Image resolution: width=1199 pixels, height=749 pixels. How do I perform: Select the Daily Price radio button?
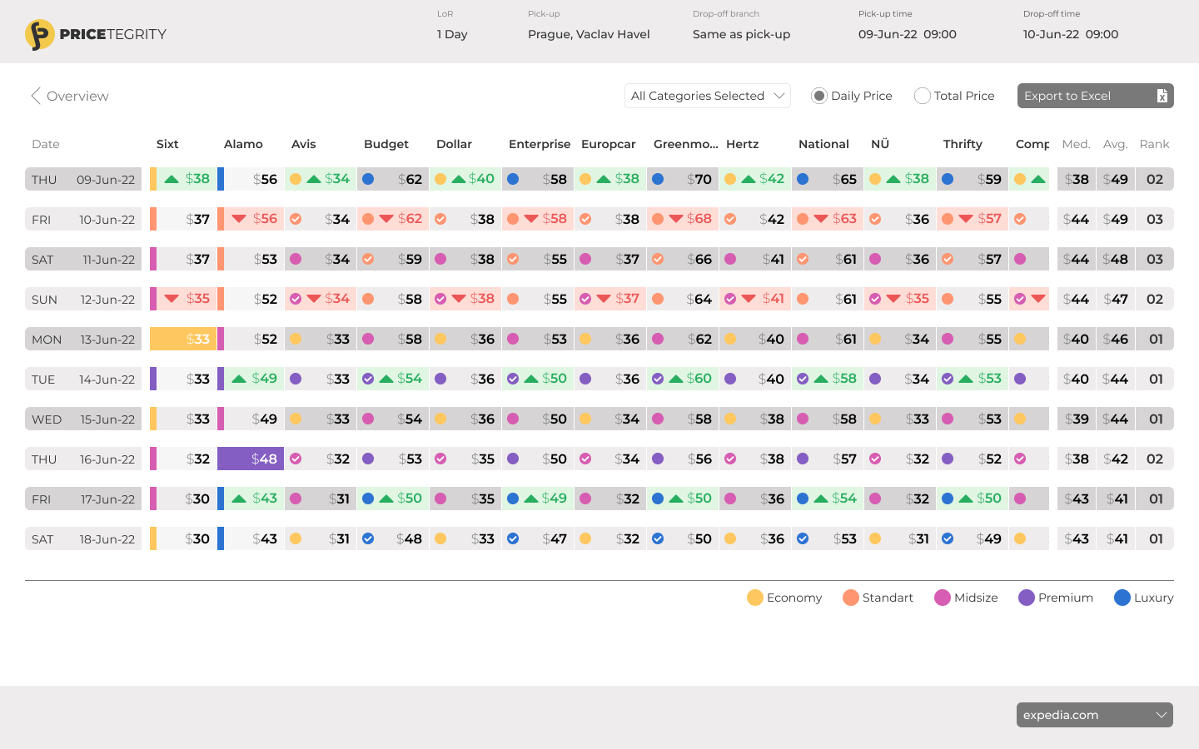(819, 96)
